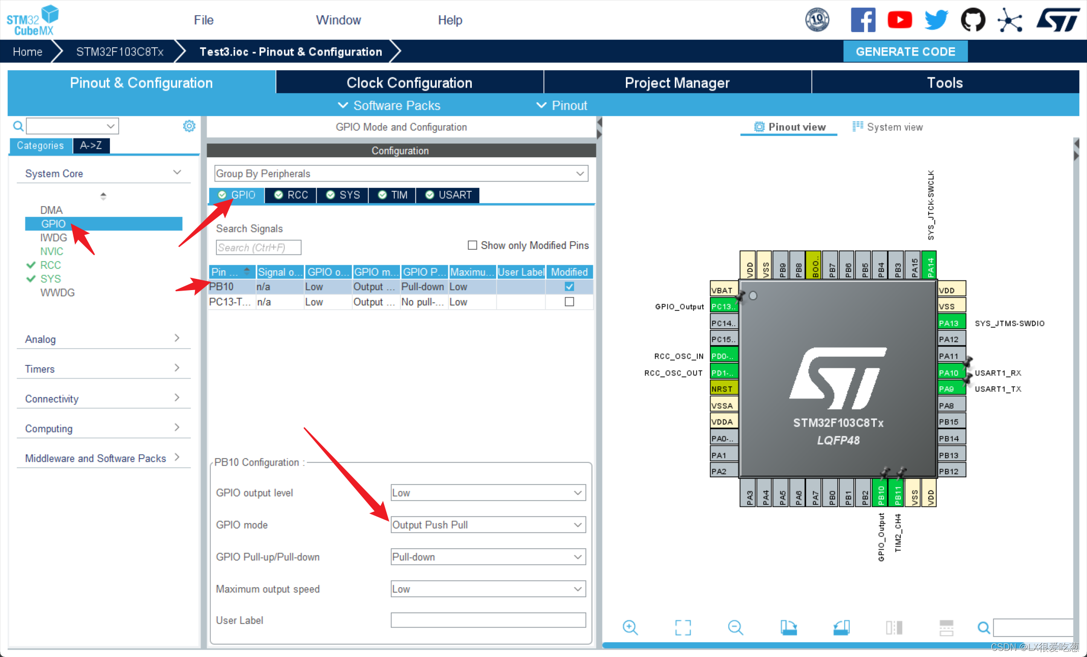This screenshot has height=657, width=1087.
Task: Click the settings gear icon
Action: coord(189,126)
